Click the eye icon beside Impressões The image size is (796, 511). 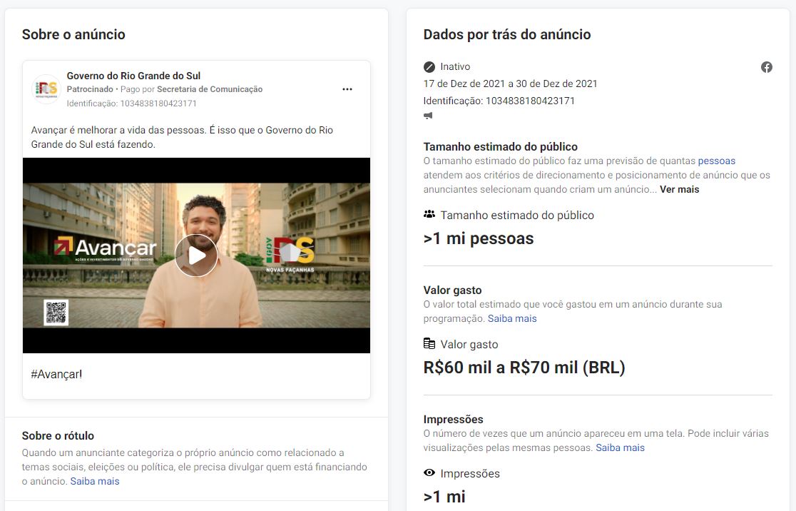point(429,473)
